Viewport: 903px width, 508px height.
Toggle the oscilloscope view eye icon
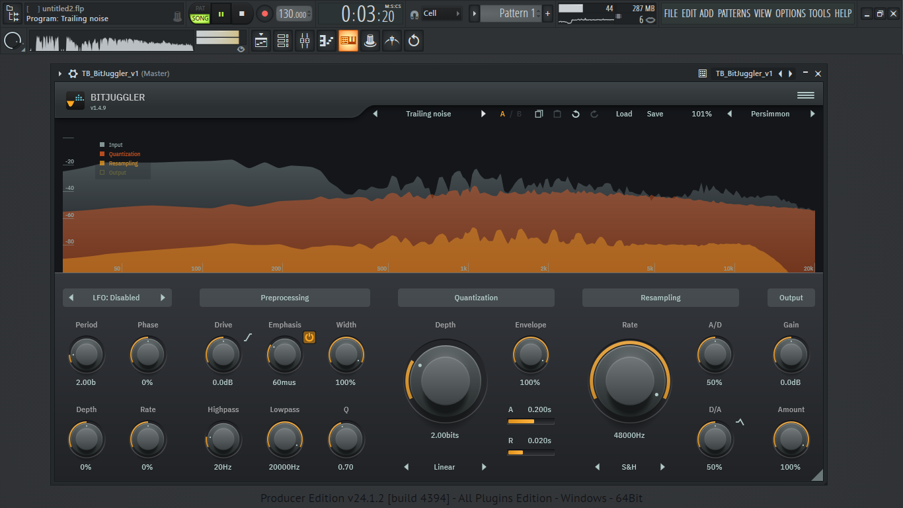click(x=241, y=49)
